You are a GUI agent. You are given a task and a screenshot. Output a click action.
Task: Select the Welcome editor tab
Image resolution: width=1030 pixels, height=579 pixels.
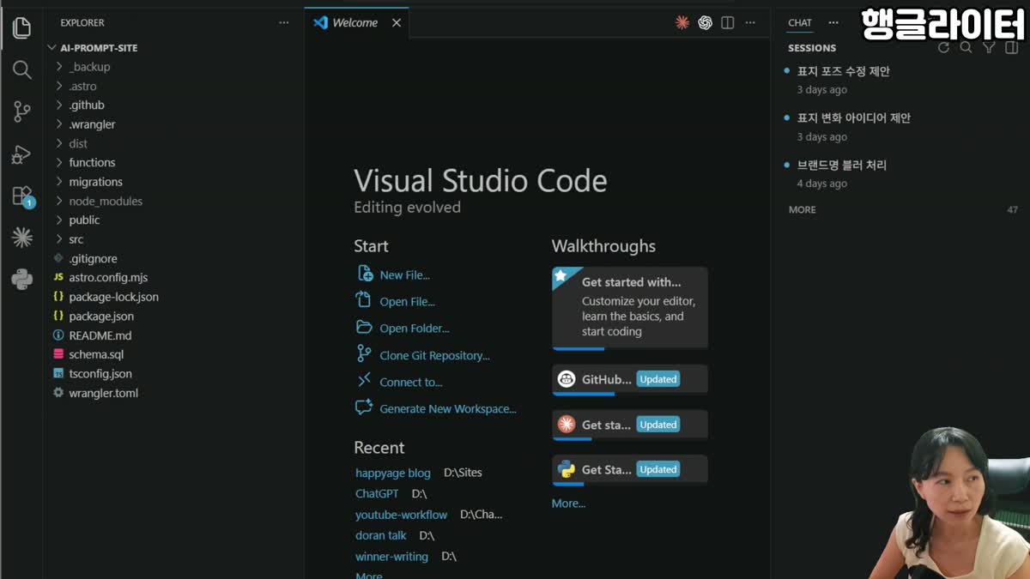coord(356,23)
